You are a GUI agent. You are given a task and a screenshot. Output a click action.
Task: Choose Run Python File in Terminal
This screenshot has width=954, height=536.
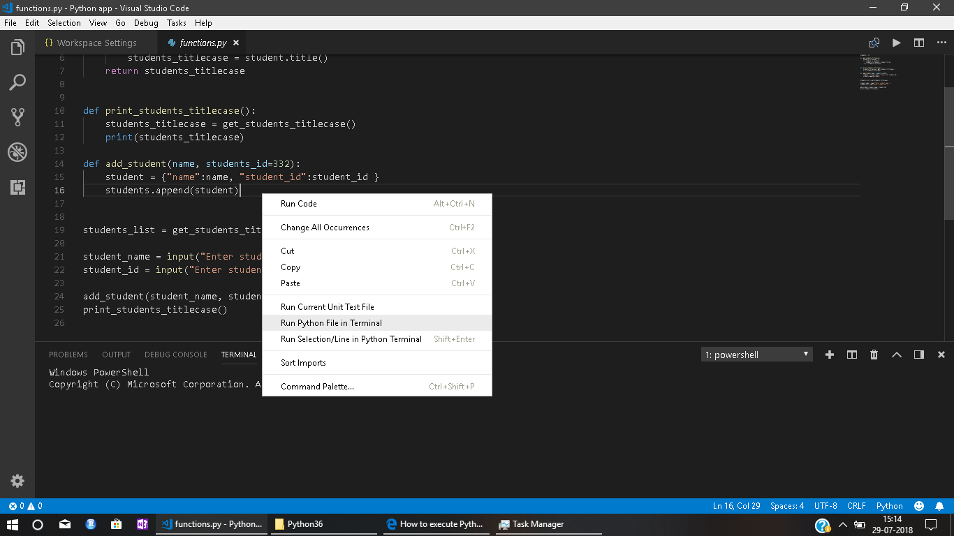(377, 323)
